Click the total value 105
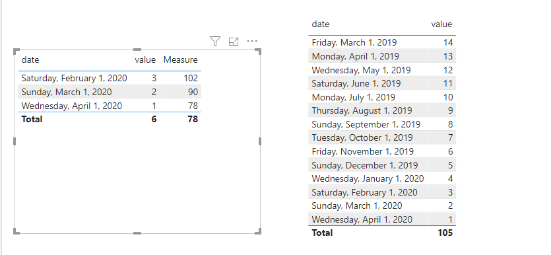 point(445,233)
